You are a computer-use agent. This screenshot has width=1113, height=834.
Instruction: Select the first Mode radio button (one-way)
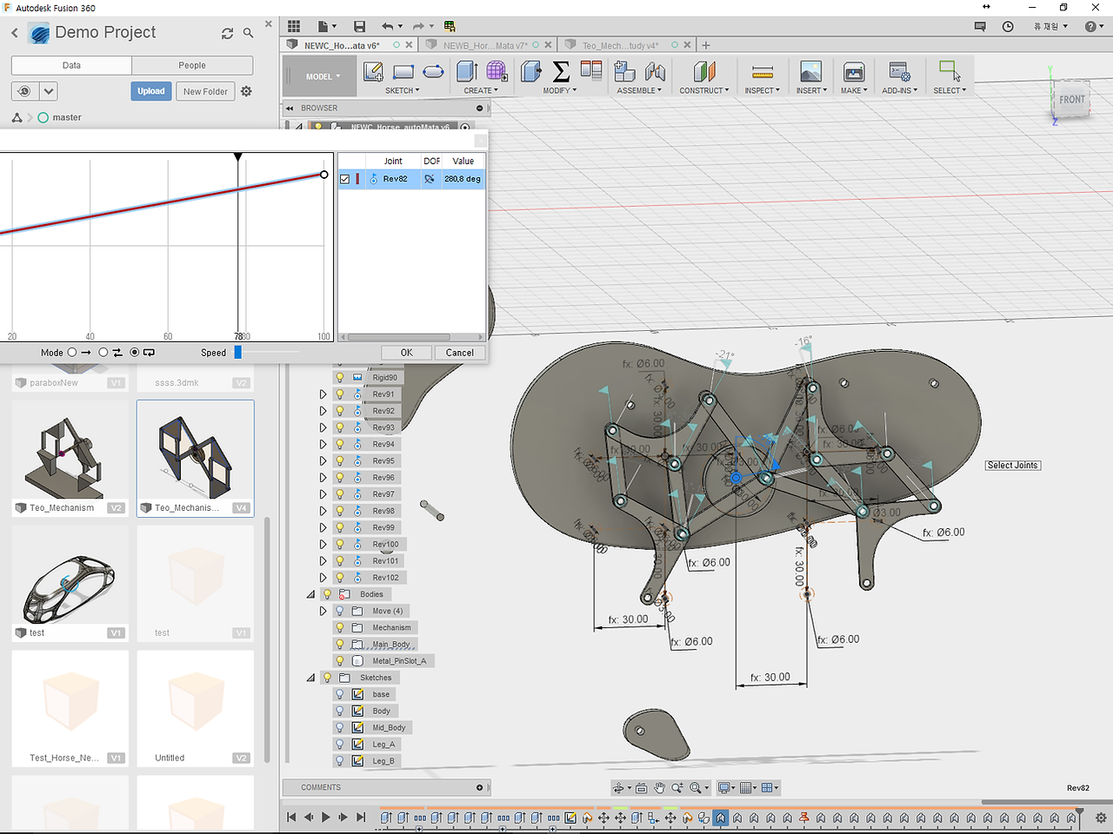(72, 353)
